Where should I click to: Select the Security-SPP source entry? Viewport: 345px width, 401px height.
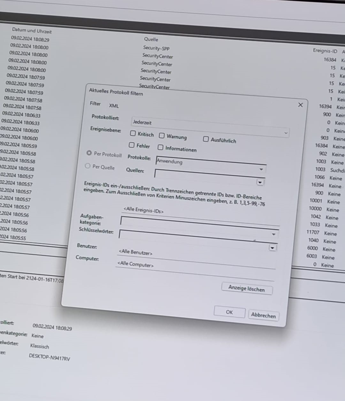[x=156, y=48]
